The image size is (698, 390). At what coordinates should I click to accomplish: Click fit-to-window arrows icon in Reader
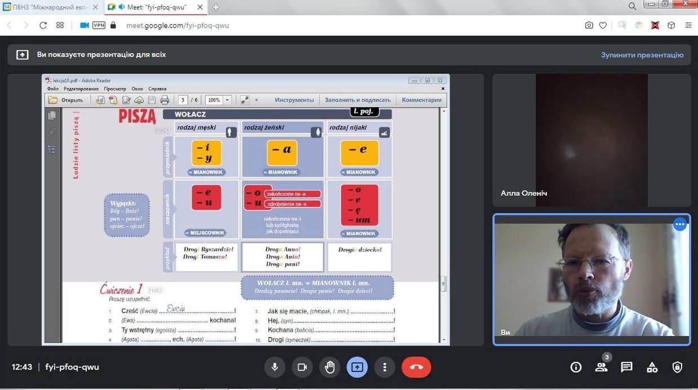click(245, 100)
